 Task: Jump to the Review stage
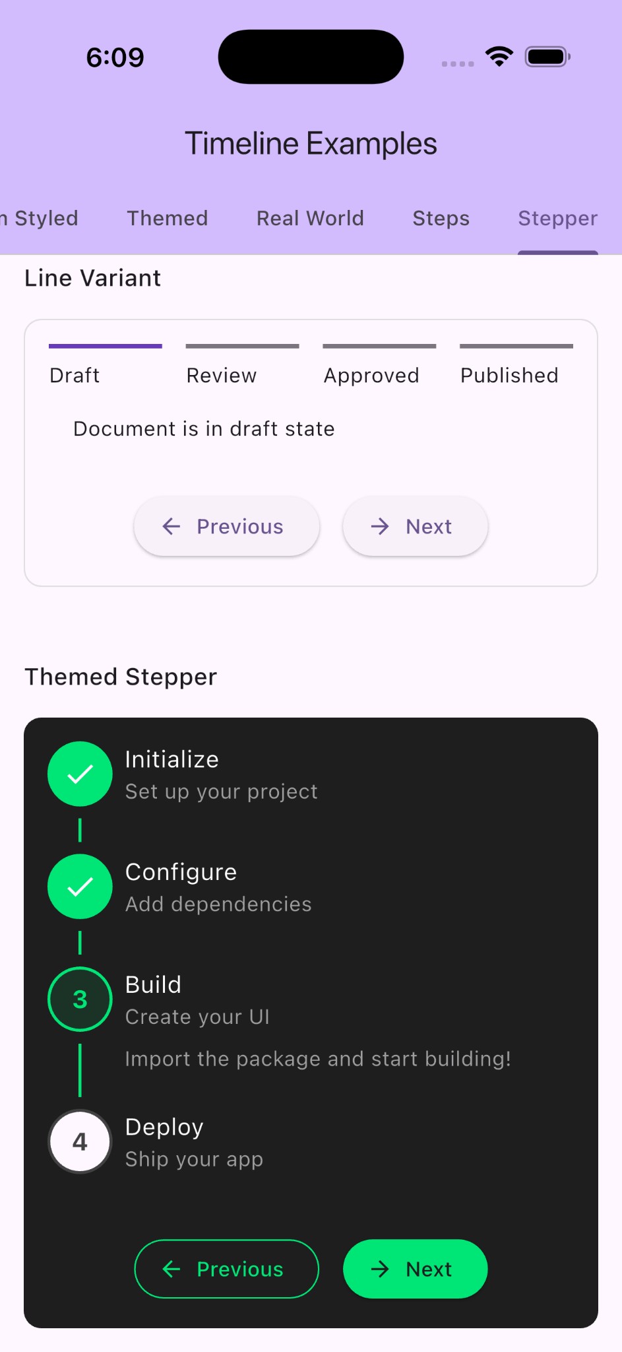tap(222, 375)
